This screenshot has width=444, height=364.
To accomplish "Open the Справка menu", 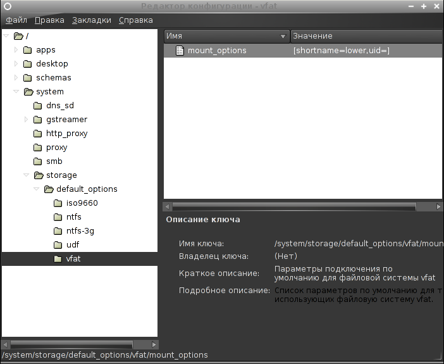I will (135, 20).
